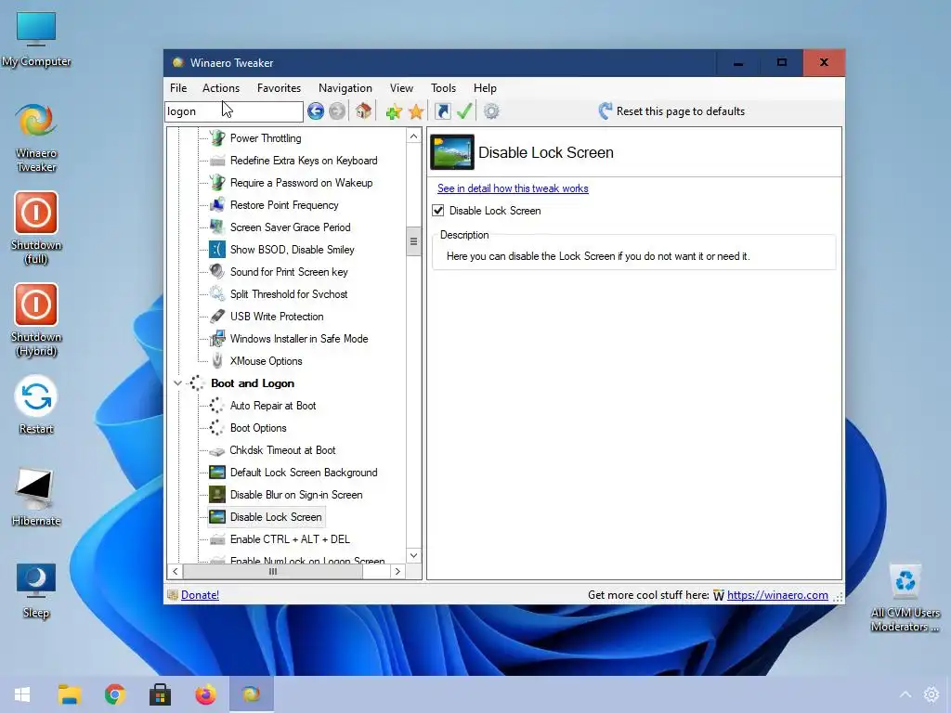Screen dimensions: 951x713
Task: Select Restore Point Frequency item
Action: tap(284, 205)
